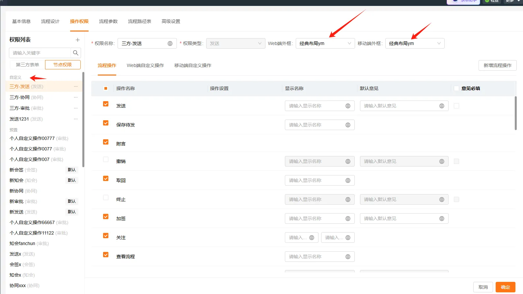Viewport: 523px width, 294px height.
Task: Open the more menu for 三方-协同
Action: (x=76, y=98)
